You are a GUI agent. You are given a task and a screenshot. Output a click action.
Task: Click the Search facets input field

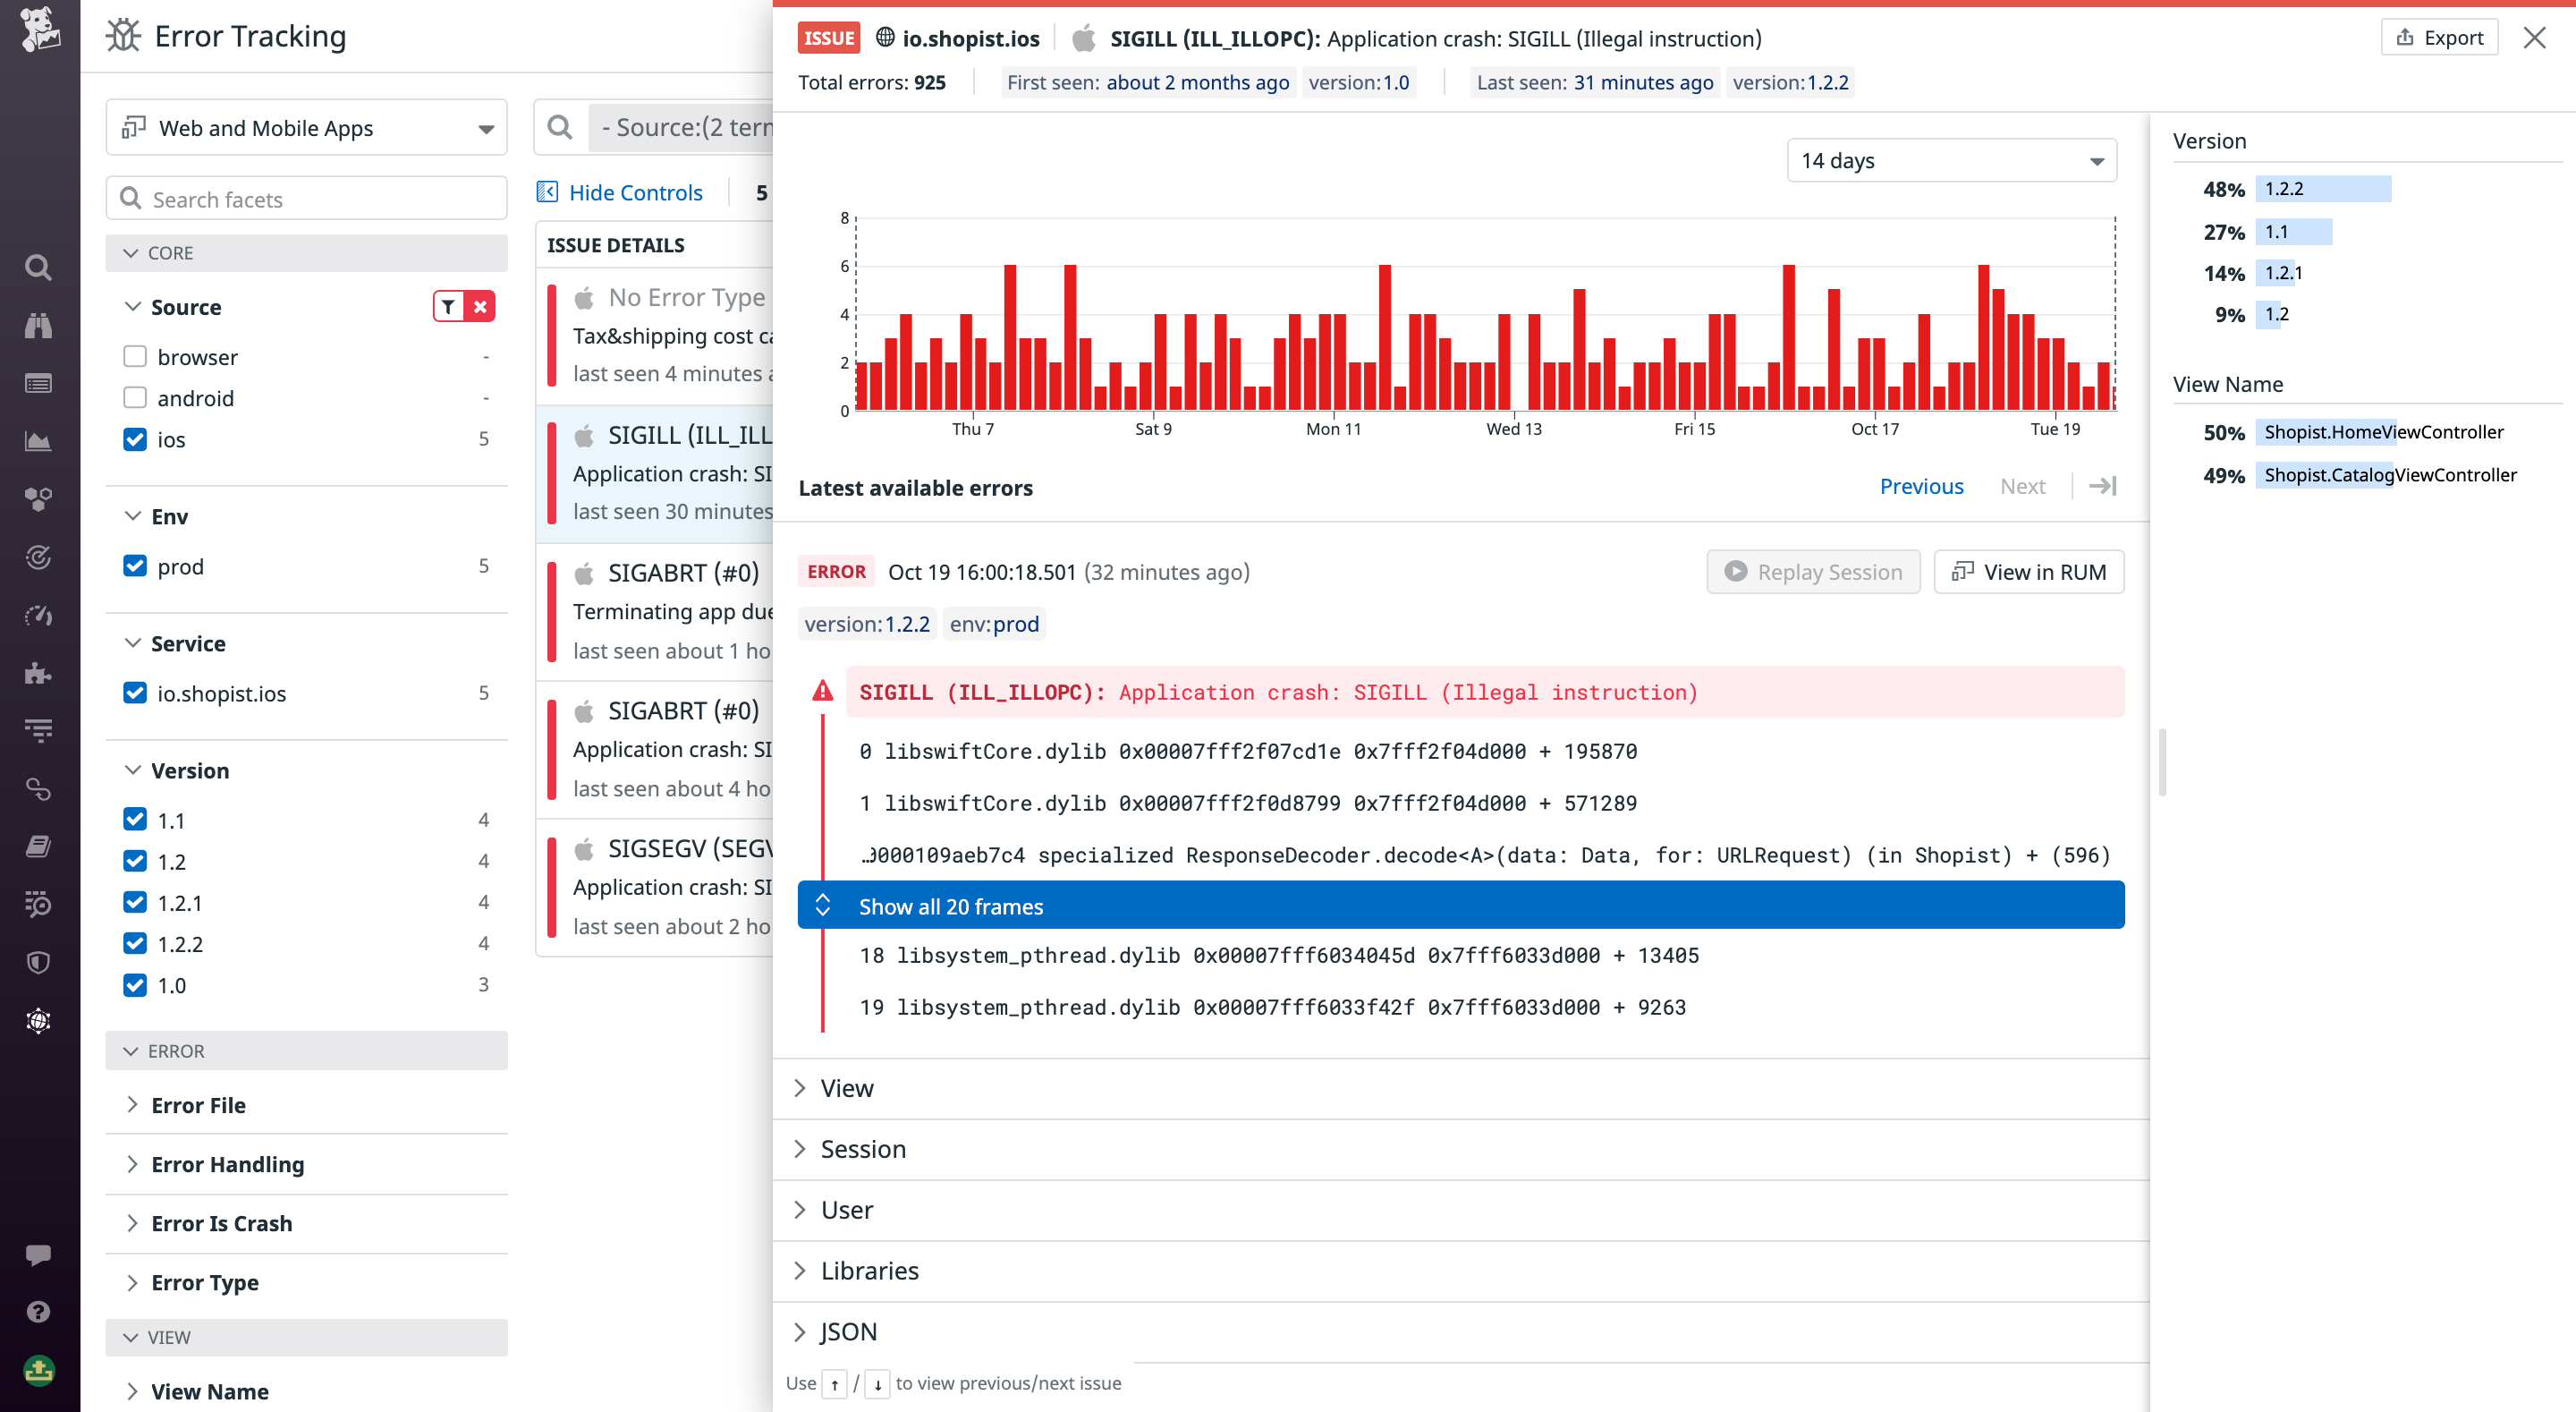[305, 198]
